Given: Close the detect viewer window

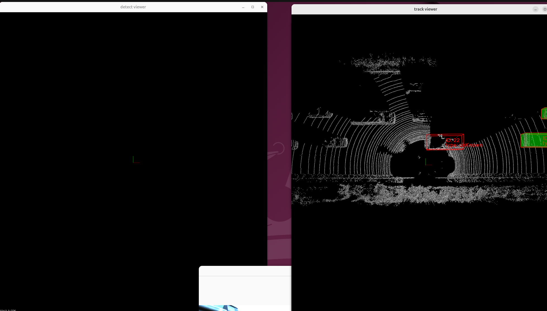Looking at the screenshot, I should [262, 7].
